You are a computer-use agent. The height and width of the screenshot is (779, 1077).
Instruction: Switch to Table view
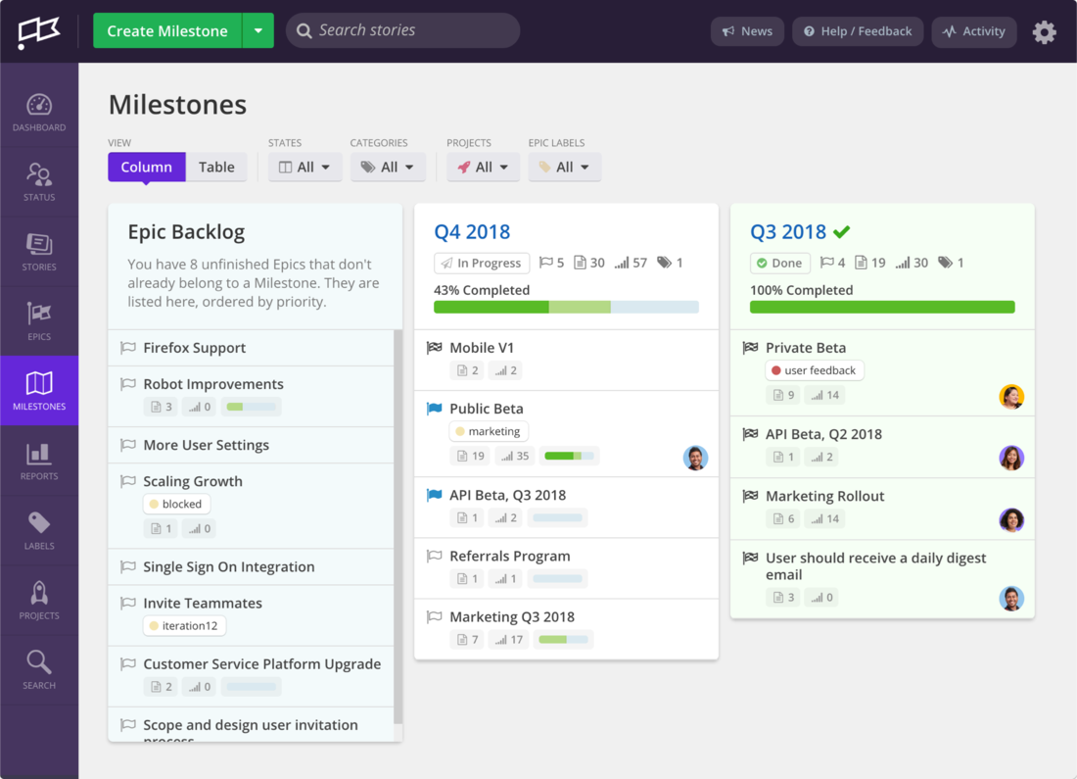(216, 167)
